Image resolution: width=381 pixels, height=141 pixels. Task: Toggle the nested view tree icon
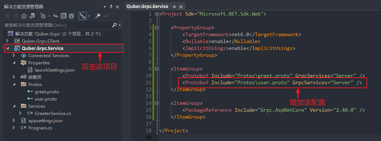pos(83,16)
